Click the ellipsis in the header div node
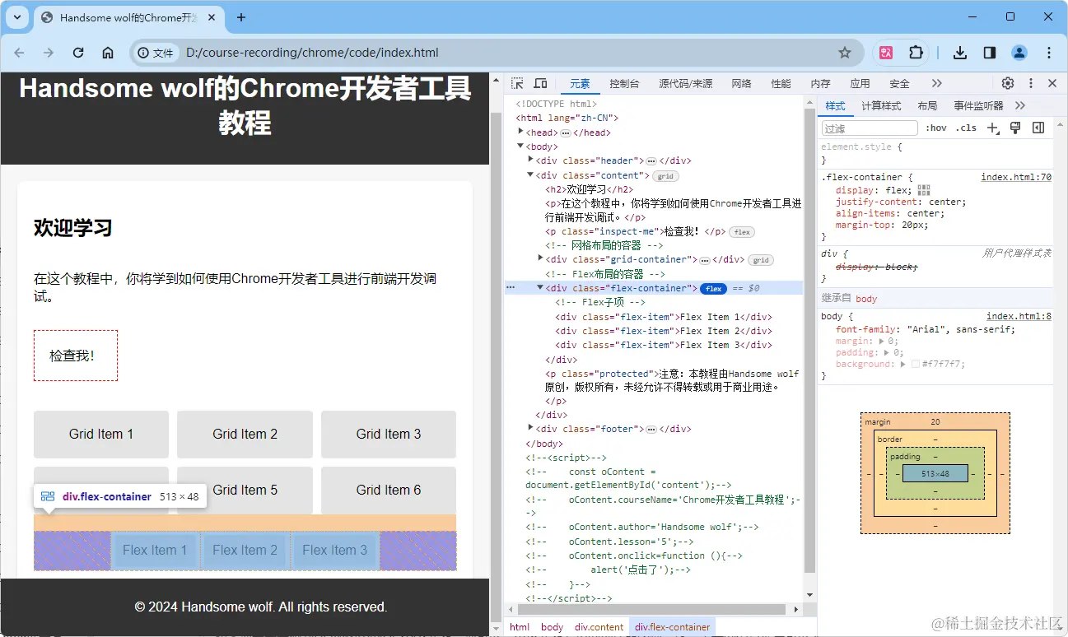The height and width of the screenshot is (637, 1068). [x=651, y=161]
